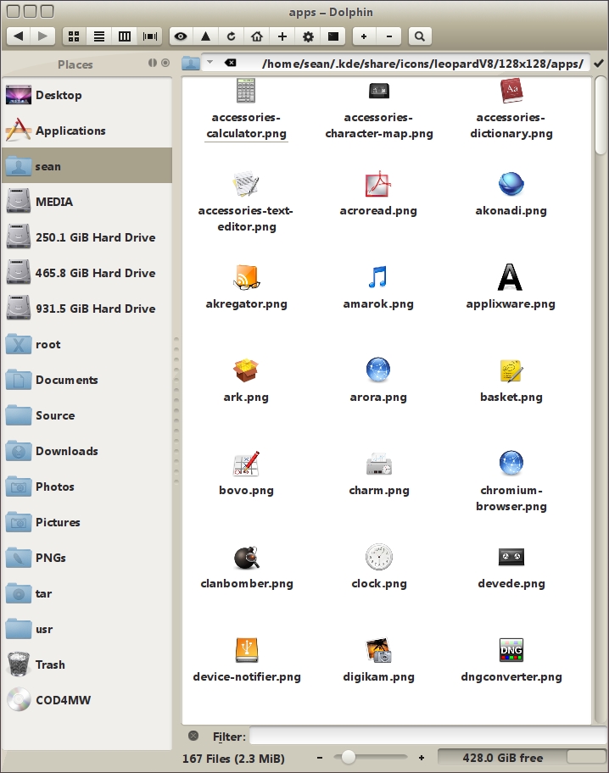This screenshot has width=609, height=773.
Task: Select clock.png file icon
Action: click(x=378, y=557)
